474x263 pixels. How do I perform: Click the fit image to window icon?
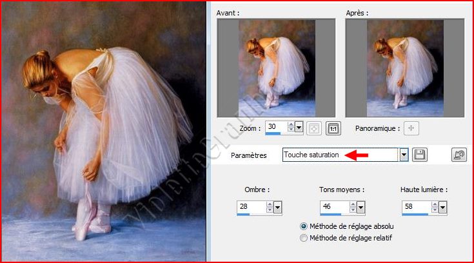pos(315,128)
